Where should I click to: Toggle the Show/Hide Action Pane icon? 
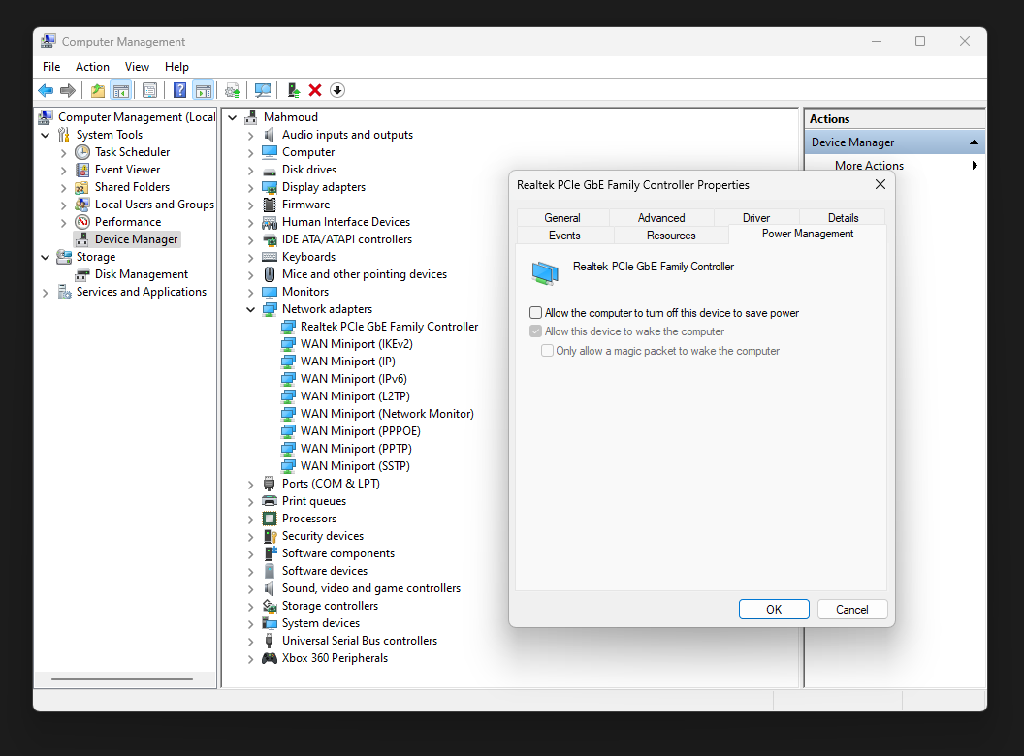coord(203,90)
